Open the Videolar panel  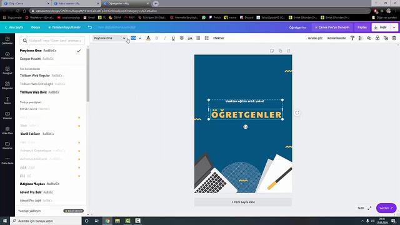point(7,116)
